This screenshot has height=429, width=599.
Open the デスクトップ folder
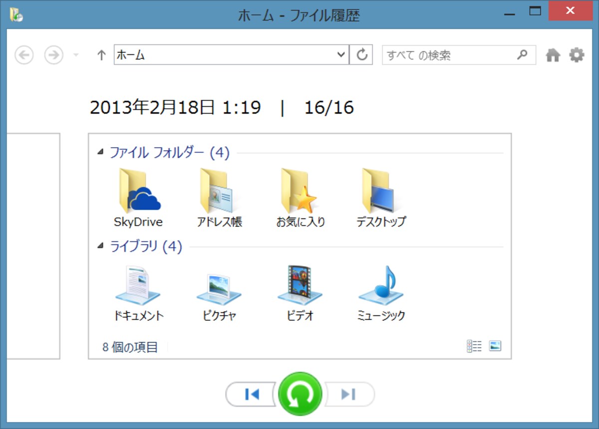click(x=381, y=198)
